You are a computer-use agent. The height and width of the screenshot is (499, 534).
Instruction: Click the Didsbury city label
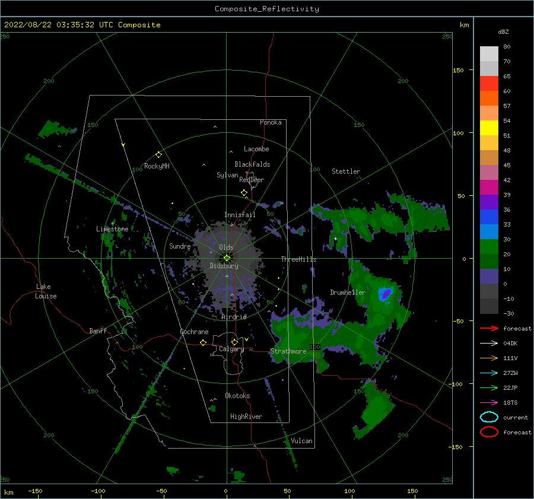click(224, 266)
